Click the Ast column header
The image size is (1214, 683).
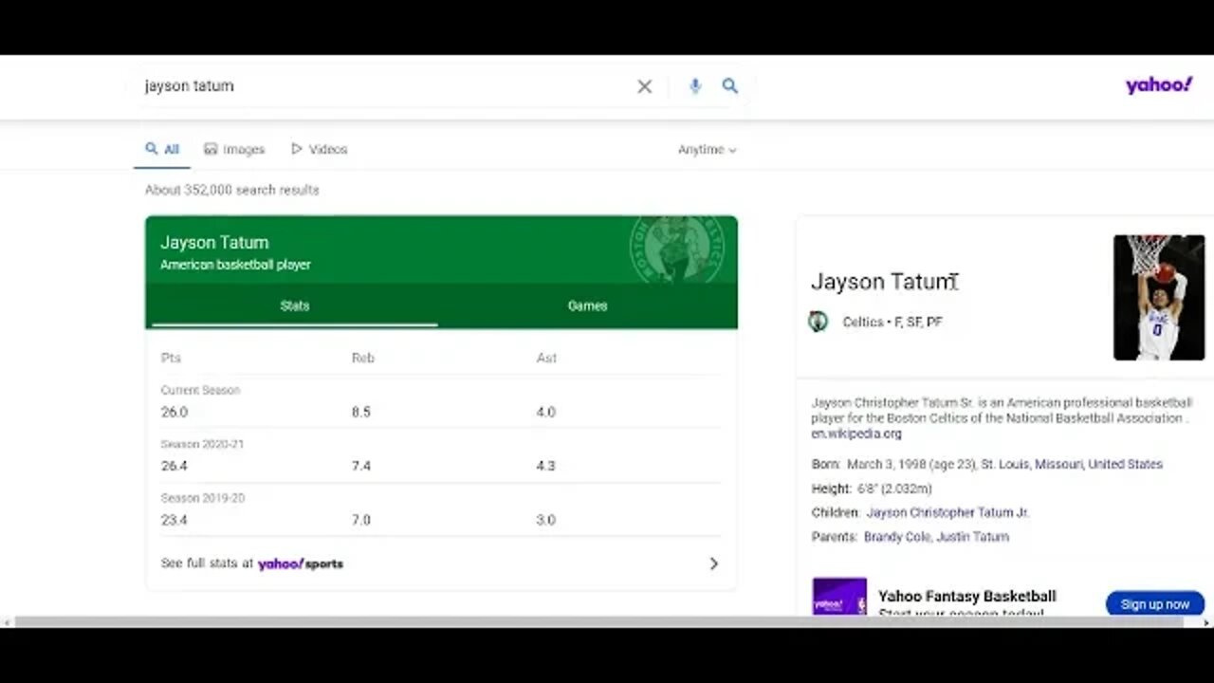tap(546, 358)
